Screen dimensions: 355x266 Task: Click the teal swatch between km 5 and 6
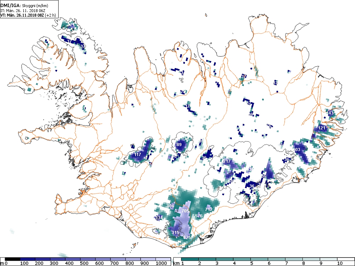click(259, 259)
